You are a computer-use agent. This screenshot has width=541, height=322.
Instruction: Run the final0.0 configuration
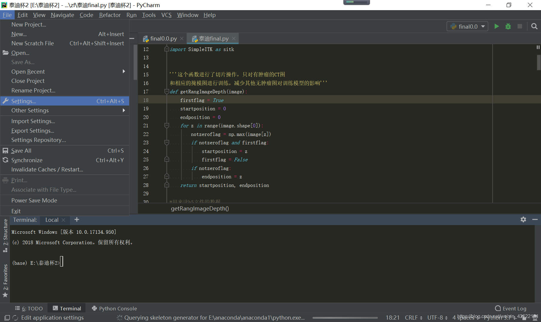coord(496,26)
